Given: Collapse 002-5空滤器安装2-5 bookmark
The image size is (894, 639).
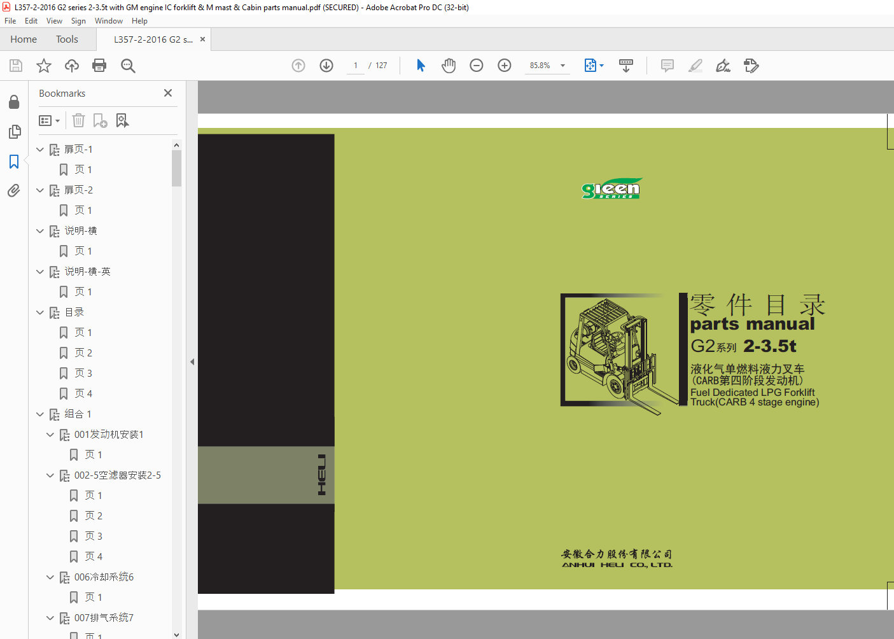Looking at the screenshot, I should 50,475.
